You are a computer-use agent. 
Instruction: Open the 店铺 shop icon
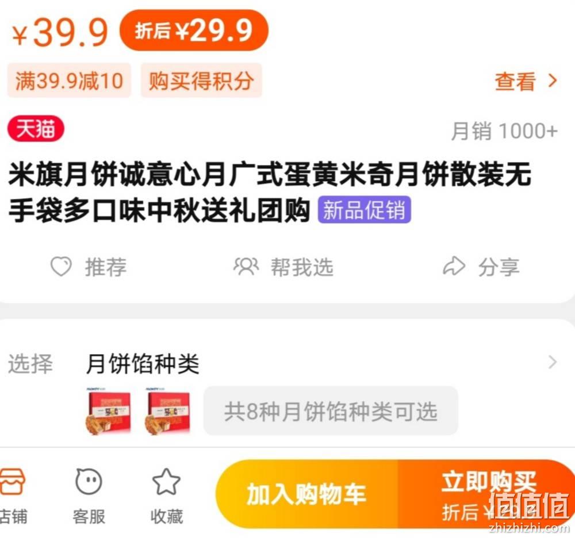[x=11, y=481]
